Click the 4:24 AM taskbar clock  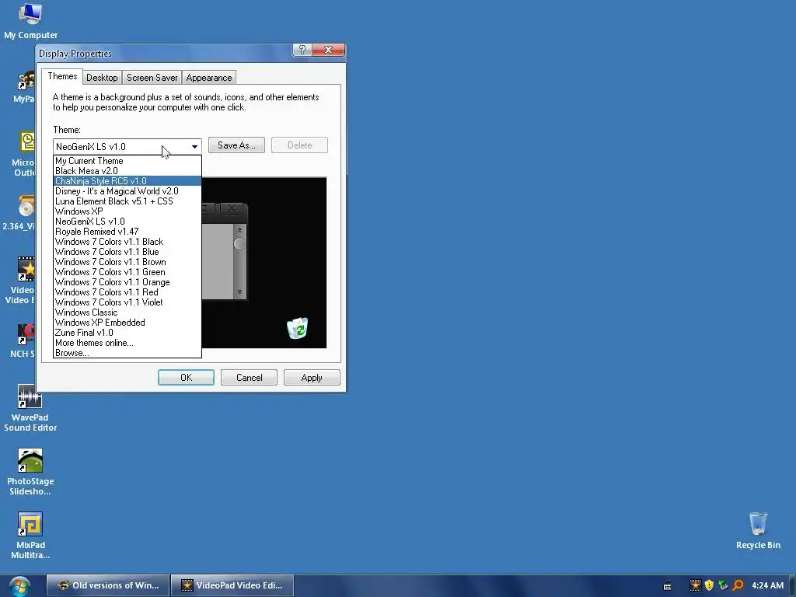click(x=767, y=585)
